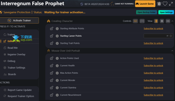The width and height of the screenshot is (175, 101).
Task: Select keyboard controls icon
Action: (135, 21)
